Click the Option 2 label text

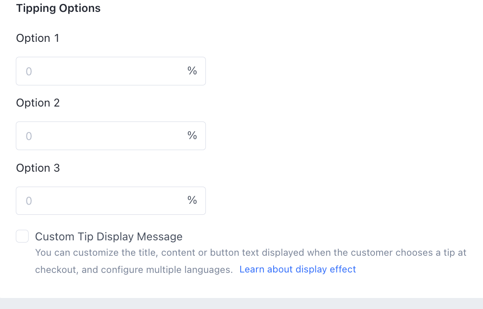(38, 103)
